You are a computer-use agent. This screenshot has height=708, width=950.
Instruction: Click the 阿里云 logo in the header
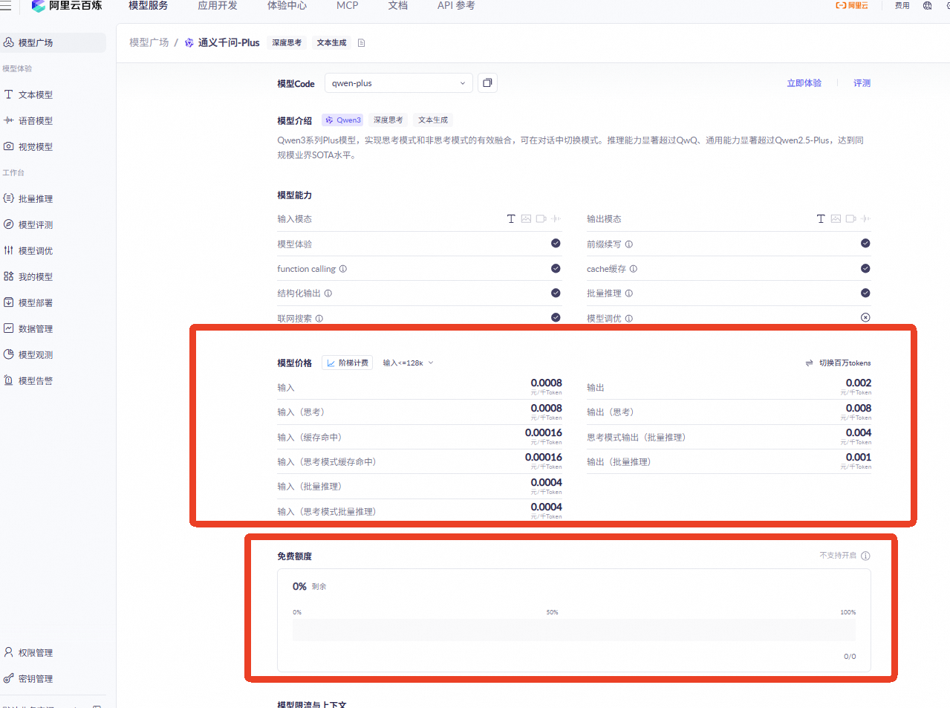pyautogui.click(x=852, y=6)
